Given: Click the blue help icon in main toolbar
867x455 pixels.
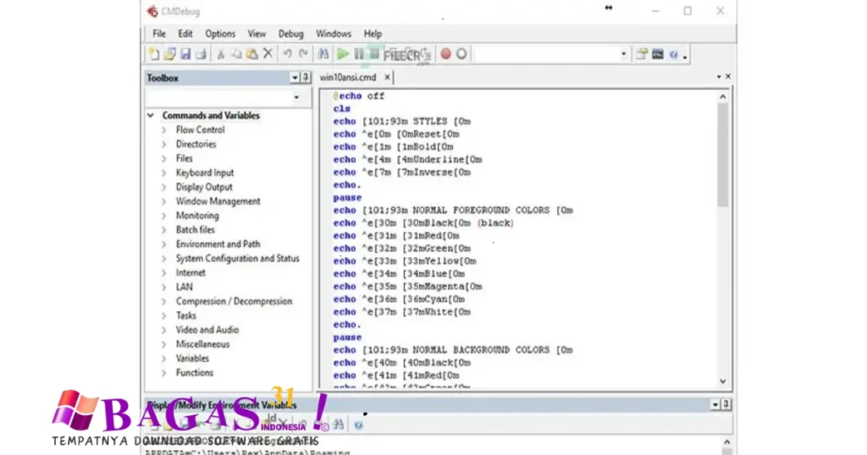Looking at the screenshot, I should (x=673, y=54).
